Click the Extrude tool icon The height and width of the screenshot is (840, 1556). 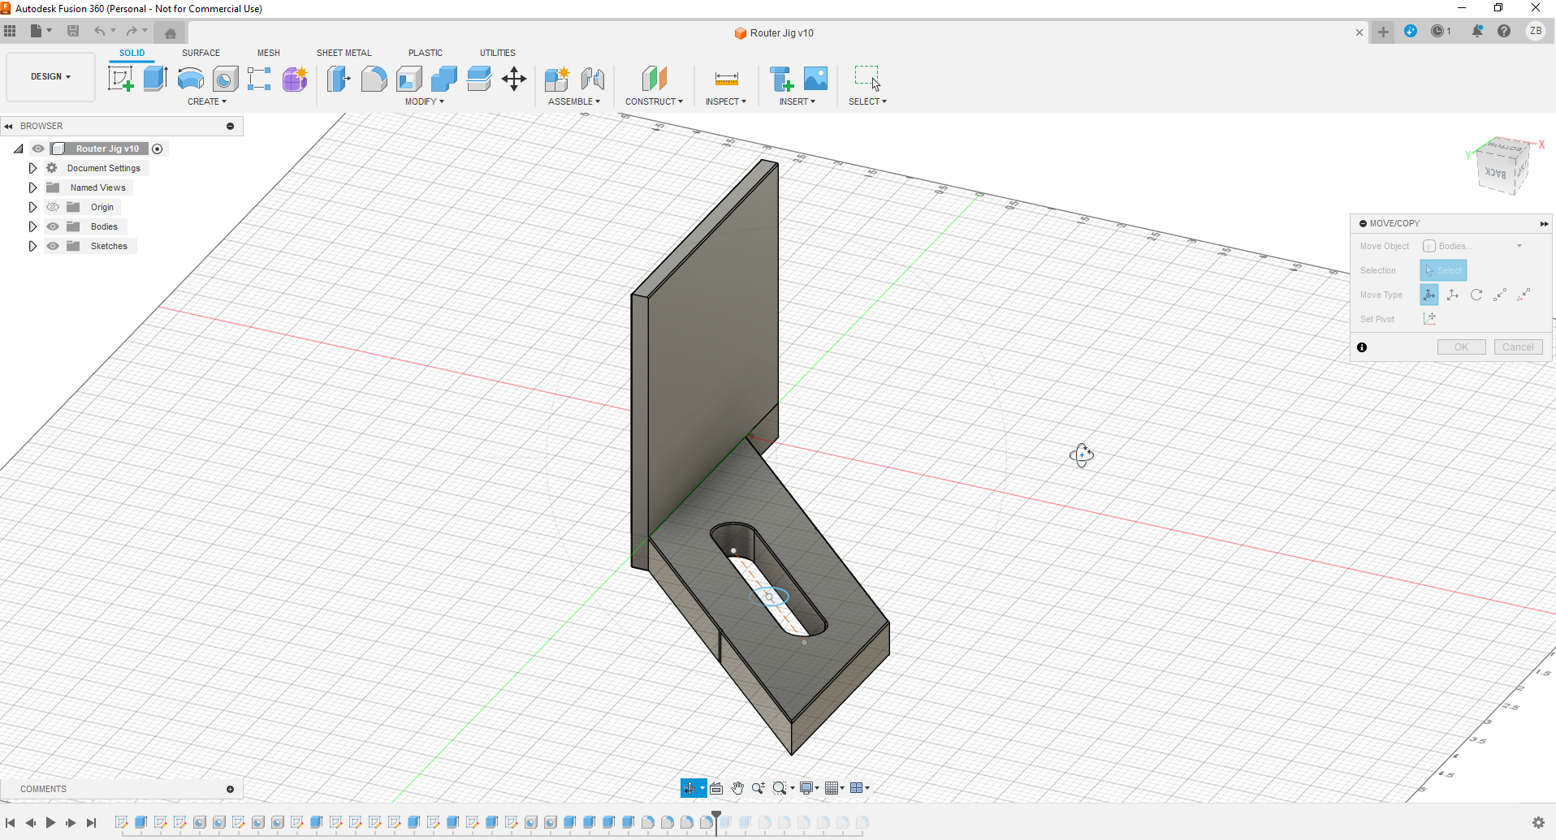click(x=155, y=79)
